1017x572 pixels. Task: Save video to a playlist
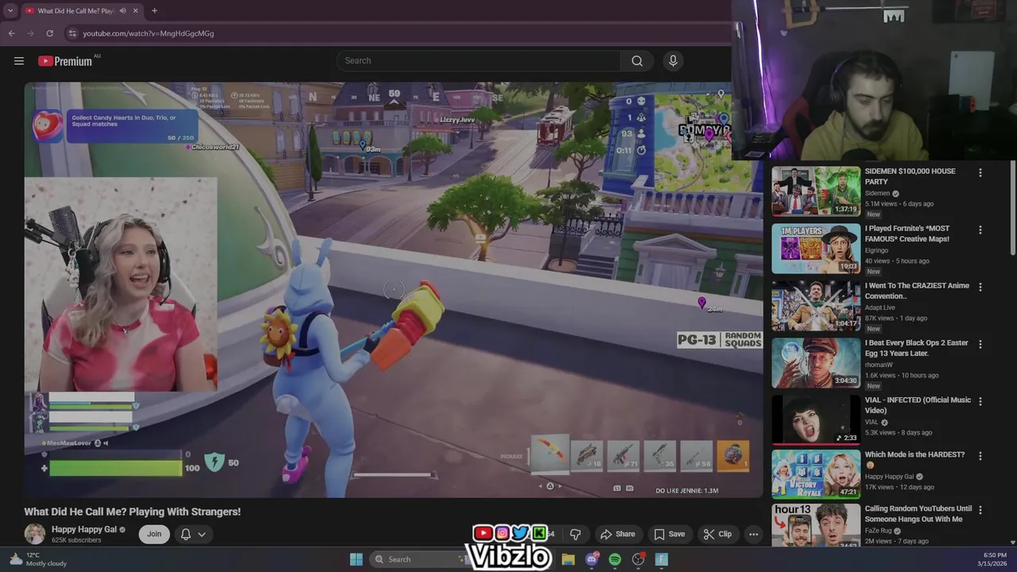(x=669, y=534)
